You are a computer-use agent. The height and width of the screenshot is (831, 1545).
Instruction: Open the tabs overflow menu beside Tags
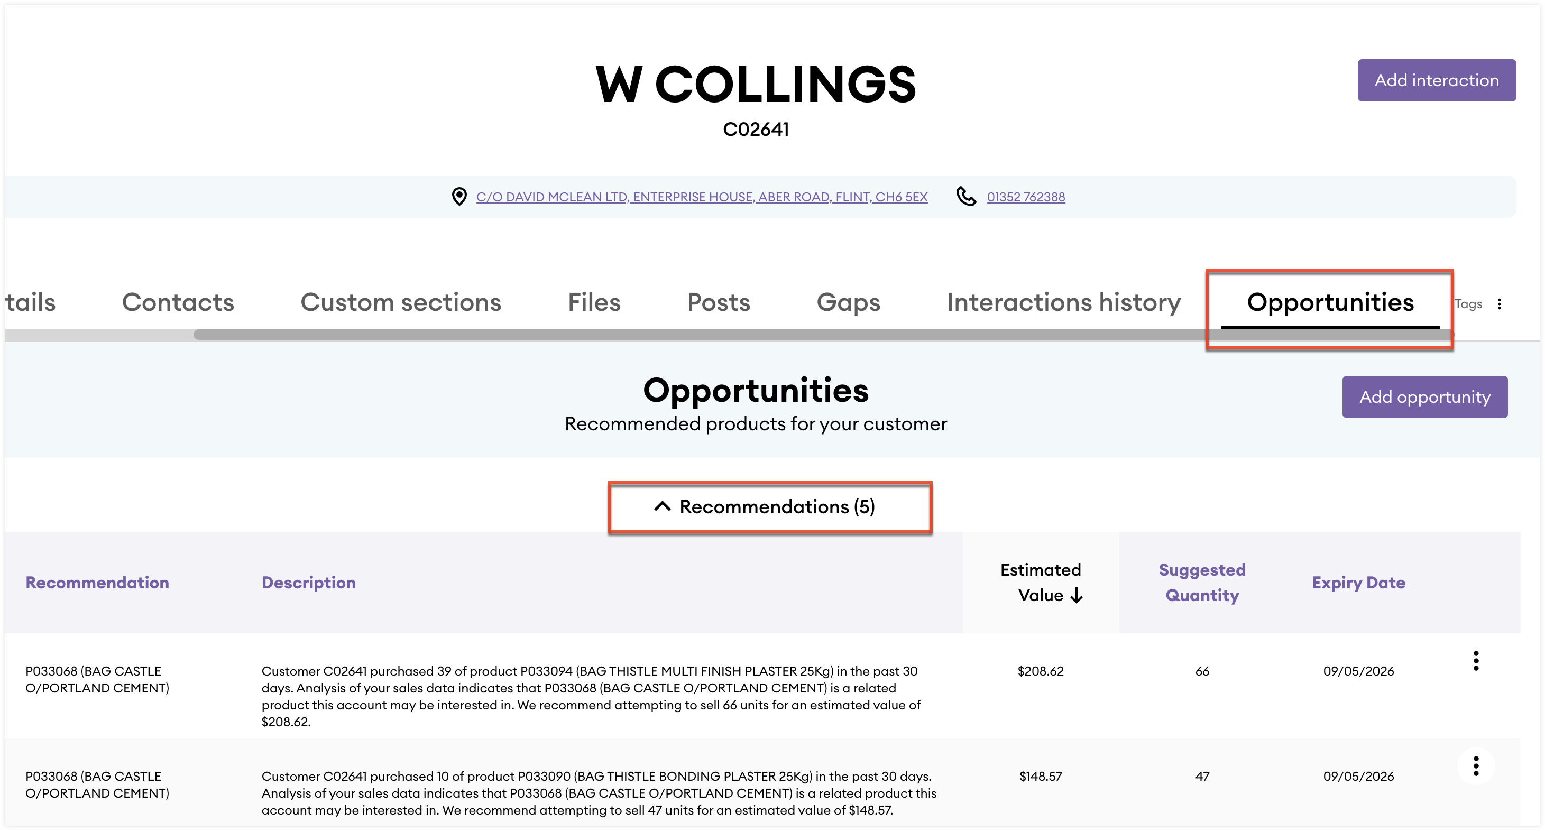point(1500,304)
